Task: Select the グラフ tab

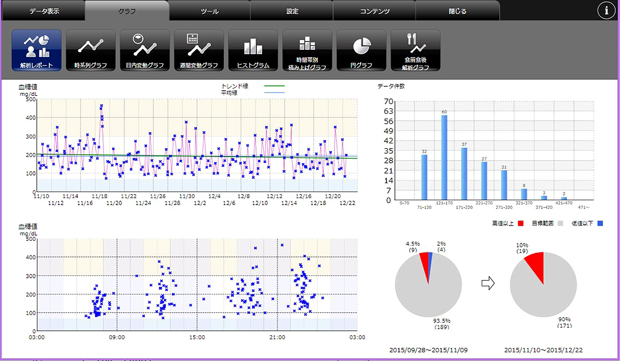Action: pyautogui.click(x=127, y=11)
